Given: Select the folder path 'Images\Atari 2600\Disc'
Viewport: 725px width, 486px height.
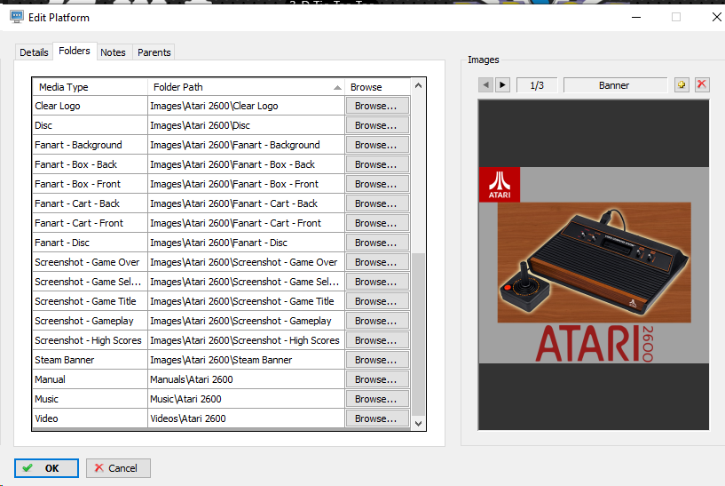Looking at the screenshot, I should 246,125.
